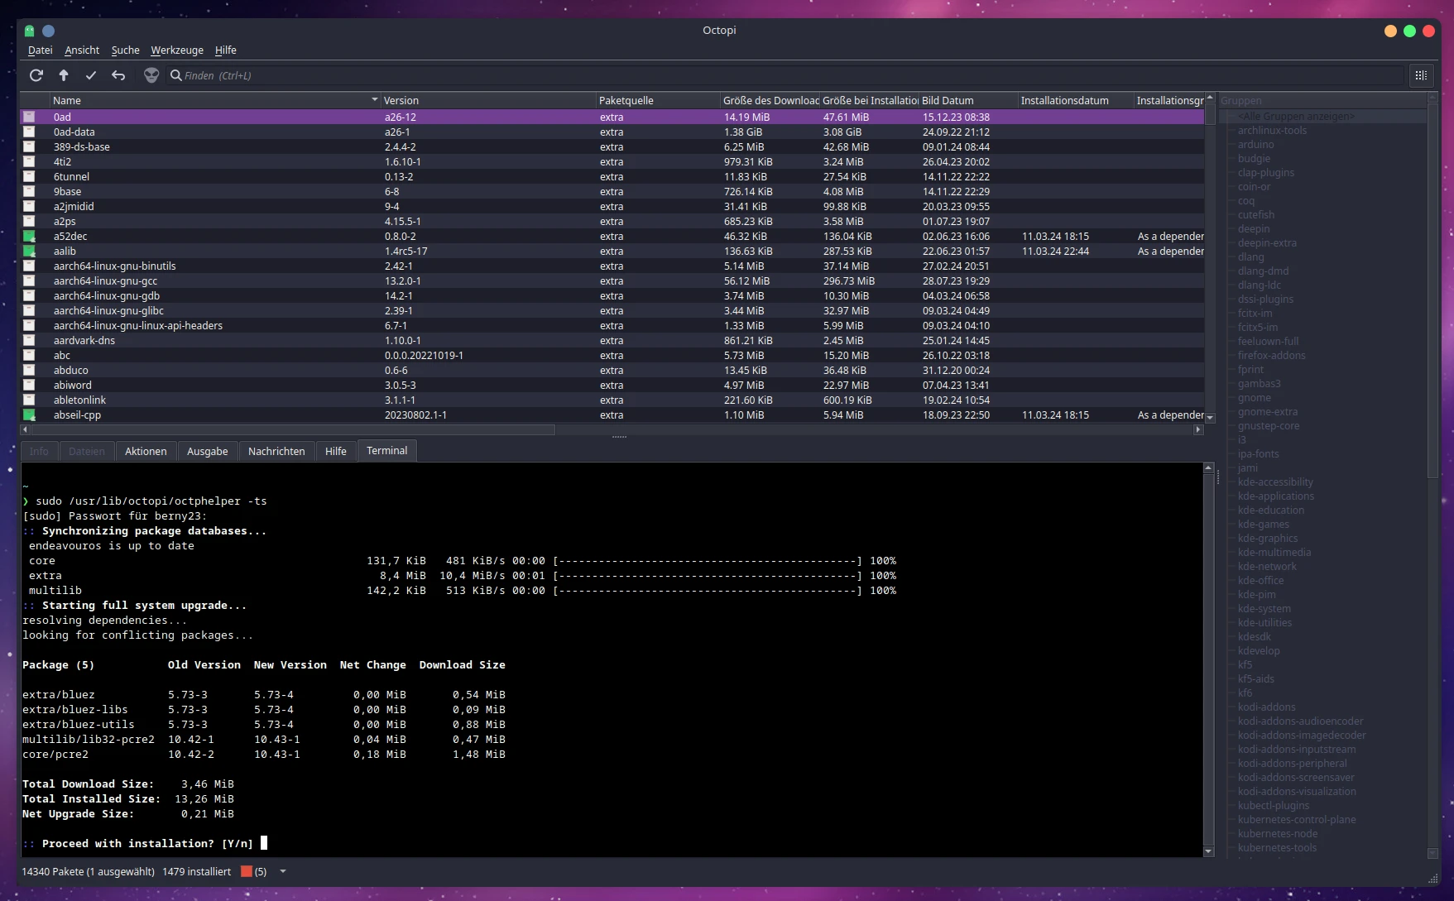The image size is (1454, 901).
Task: Select the abiword package row
Action: [x=612, y=386]
